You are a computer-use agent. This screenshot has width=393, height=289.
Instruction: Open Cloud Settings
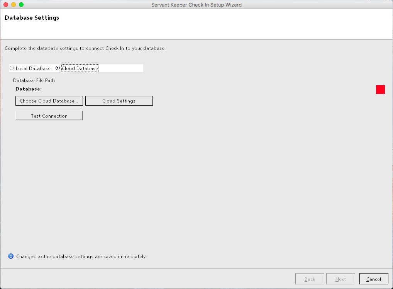coord(119,101)
